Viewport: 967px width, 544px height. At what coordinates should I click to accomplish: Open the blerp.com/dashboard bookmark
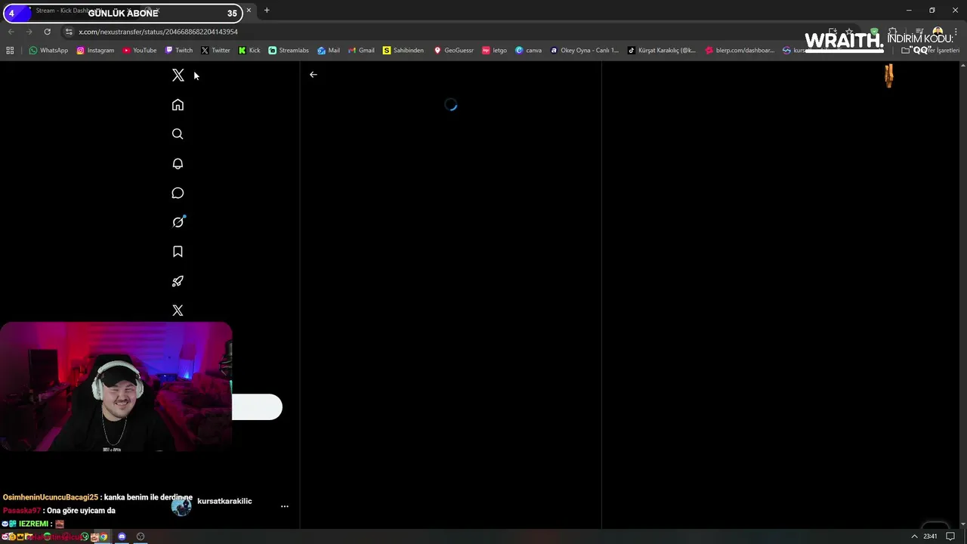[x=740, y=51]
